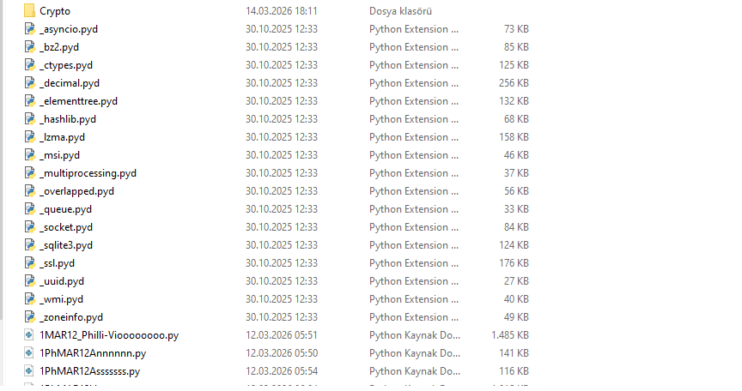
Task: Click the _sqlite3.pyd file icon
Action: (x=30, y=245)
